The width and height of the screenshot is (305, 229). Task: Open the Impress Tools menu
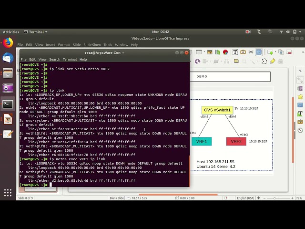click(108, 45)
